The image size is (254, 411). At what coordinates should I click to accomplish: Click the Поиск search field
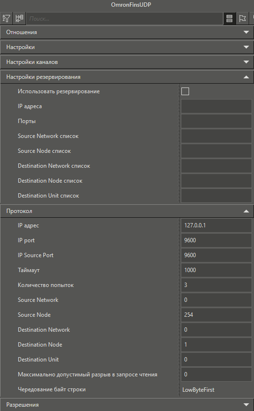point(125,19)
